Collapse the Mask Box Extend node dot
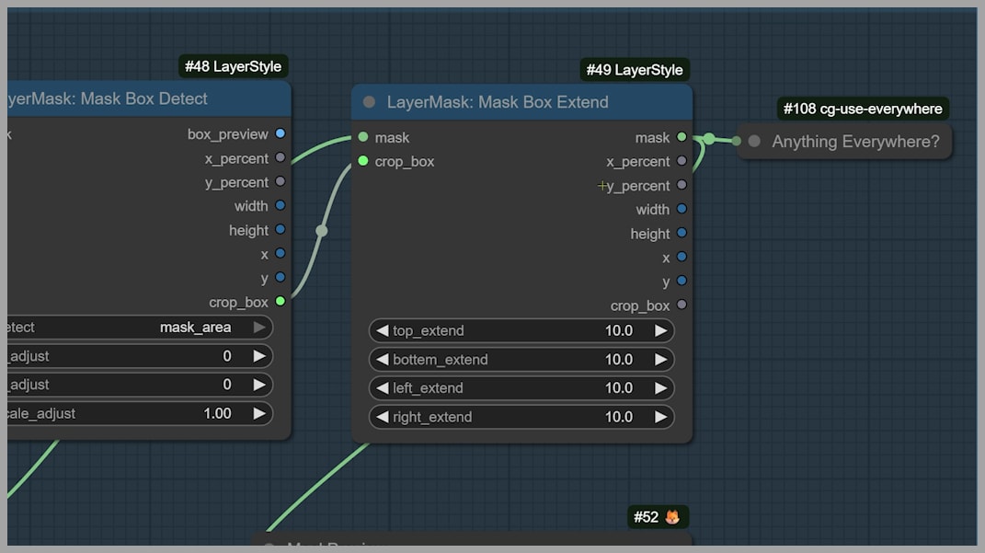The image size is (985, 553). [369, 102]
